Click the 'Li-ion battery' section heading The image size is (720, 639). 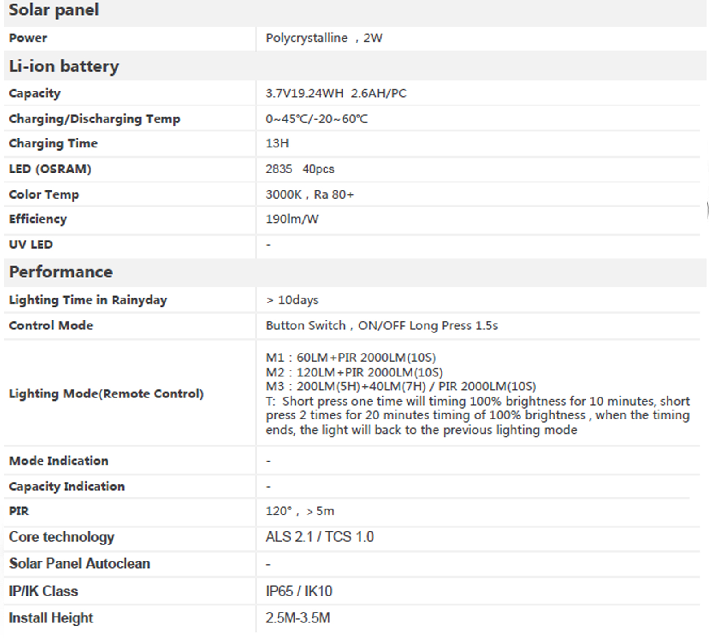pyautogui.click(x=64, y=66)
